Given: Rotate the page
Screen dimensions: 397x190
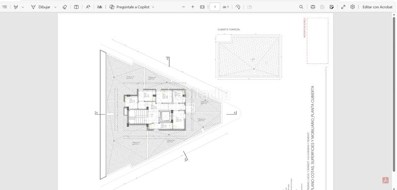Looking at the screenshot, I should (238, 7).
